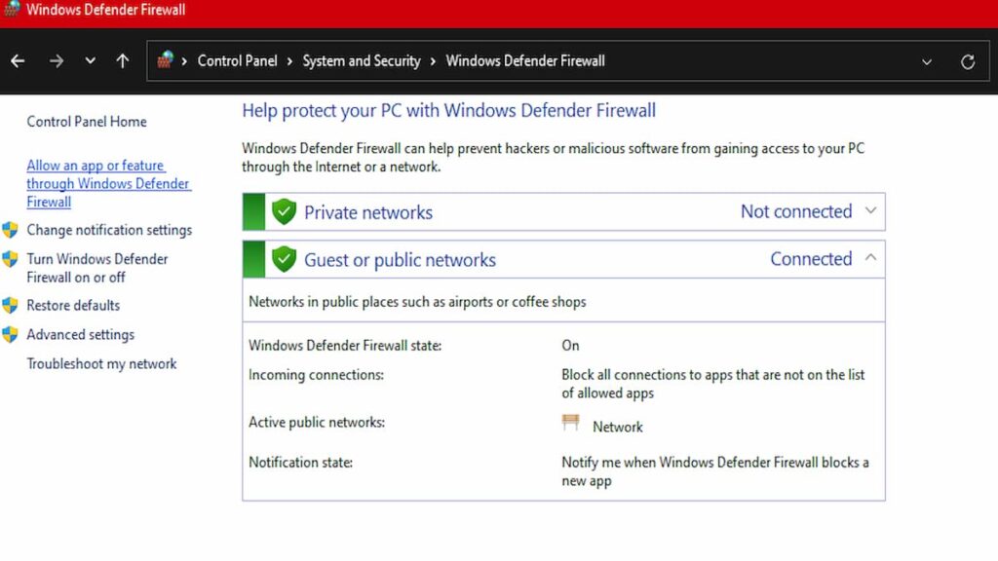Open breadcrumb chevron before Control Panel
The height and width of the screenshot is (561, 998).
tap(184, 61)
